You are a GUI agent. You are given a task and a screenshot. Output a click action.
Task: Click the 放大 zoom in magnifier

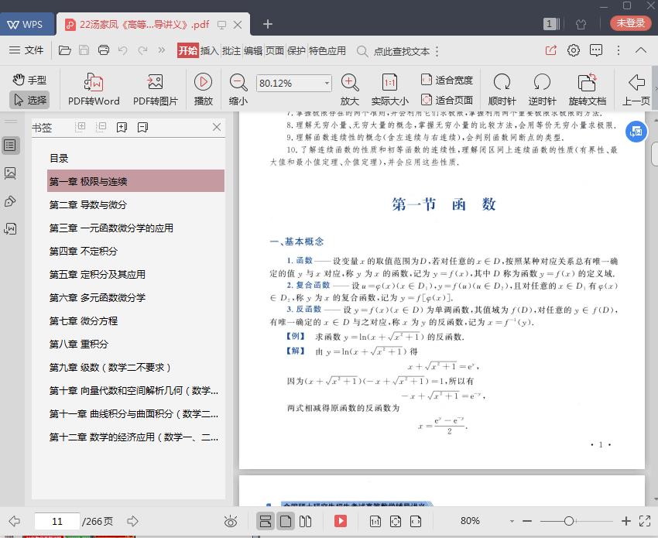tap(350, 89)
